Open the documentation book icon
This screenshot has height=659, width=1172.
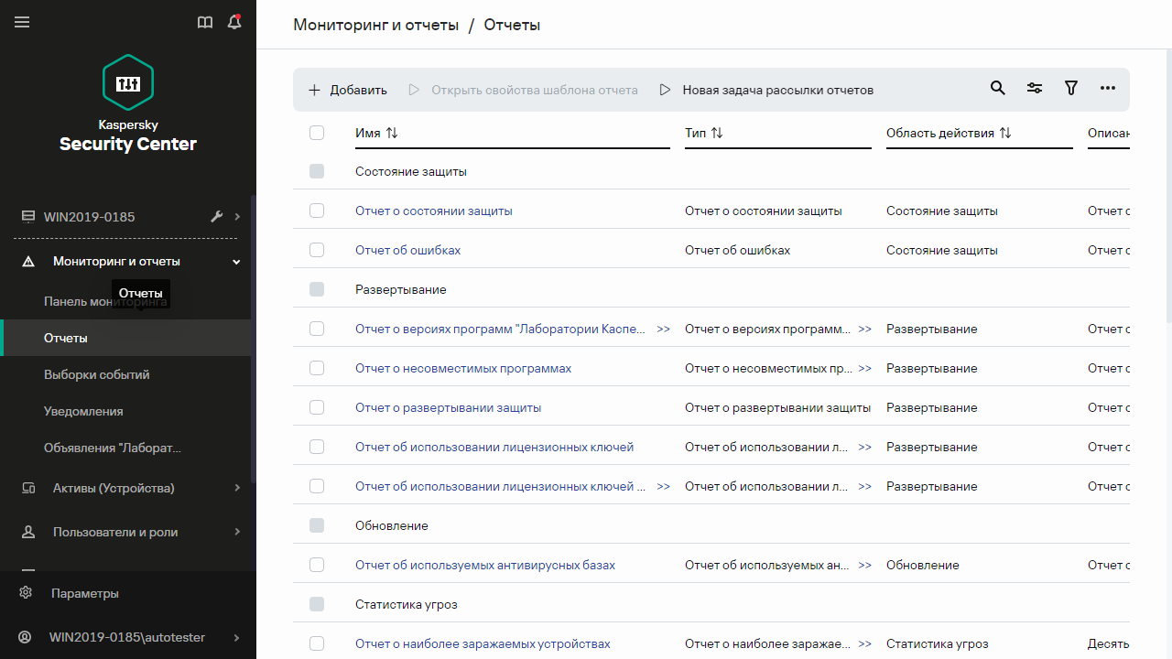pyautogui.click(x=205, y=22)
